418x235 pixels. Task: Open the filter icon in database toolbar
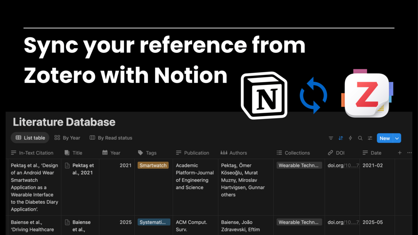coord(331,138)
